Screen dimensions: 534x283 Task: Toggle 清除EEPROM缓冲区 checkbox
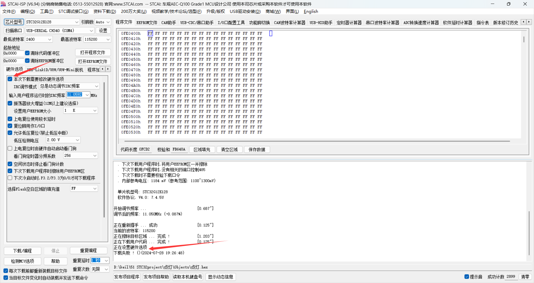pyautogui.click(x=27, y=60)
